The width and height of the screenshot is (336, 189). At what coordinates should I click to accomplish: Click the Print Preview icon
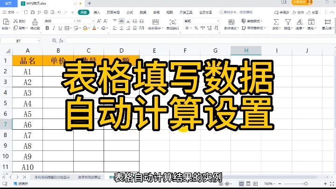pyautogui.click(x=52, y=12)
